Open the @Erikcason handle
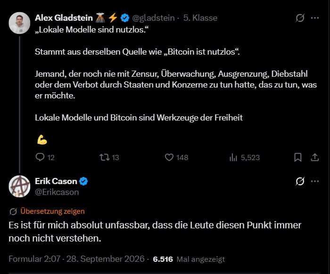Screen dimensions: 330x274 click(x=57, y=192)
